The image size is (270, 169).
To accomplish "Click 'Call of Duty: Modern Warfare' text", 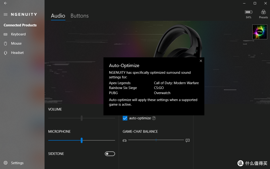I will (176, 83).
